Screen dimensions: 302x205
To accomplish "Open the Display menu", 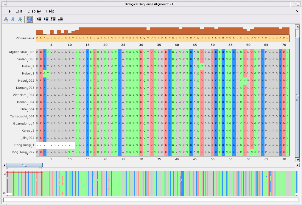I will 34,11.
